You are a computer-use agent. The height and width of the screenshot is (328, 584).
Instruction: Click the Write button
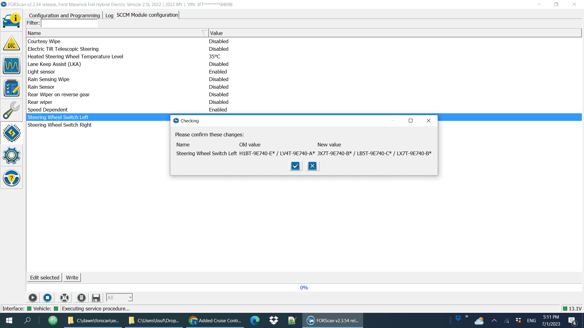coord(72,278)
